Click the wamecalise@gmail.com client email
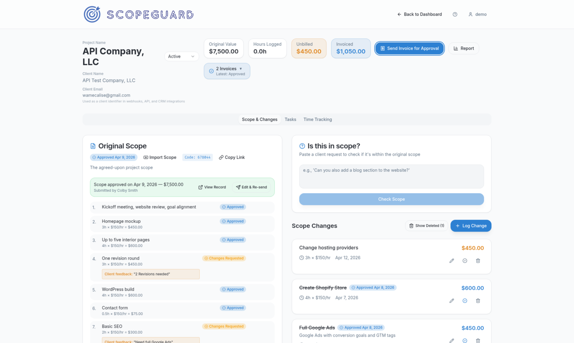Image resolution: width=574 pixels, height=343 pixels. (106, 95)
